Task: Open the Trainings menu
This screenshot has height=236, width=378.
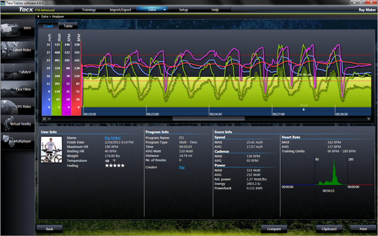Action: [x=89, y=9]
